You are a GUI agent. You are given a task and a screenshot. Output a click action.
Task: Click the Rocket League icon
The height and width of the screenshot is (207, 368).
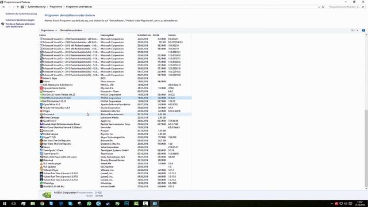(41, 134)
